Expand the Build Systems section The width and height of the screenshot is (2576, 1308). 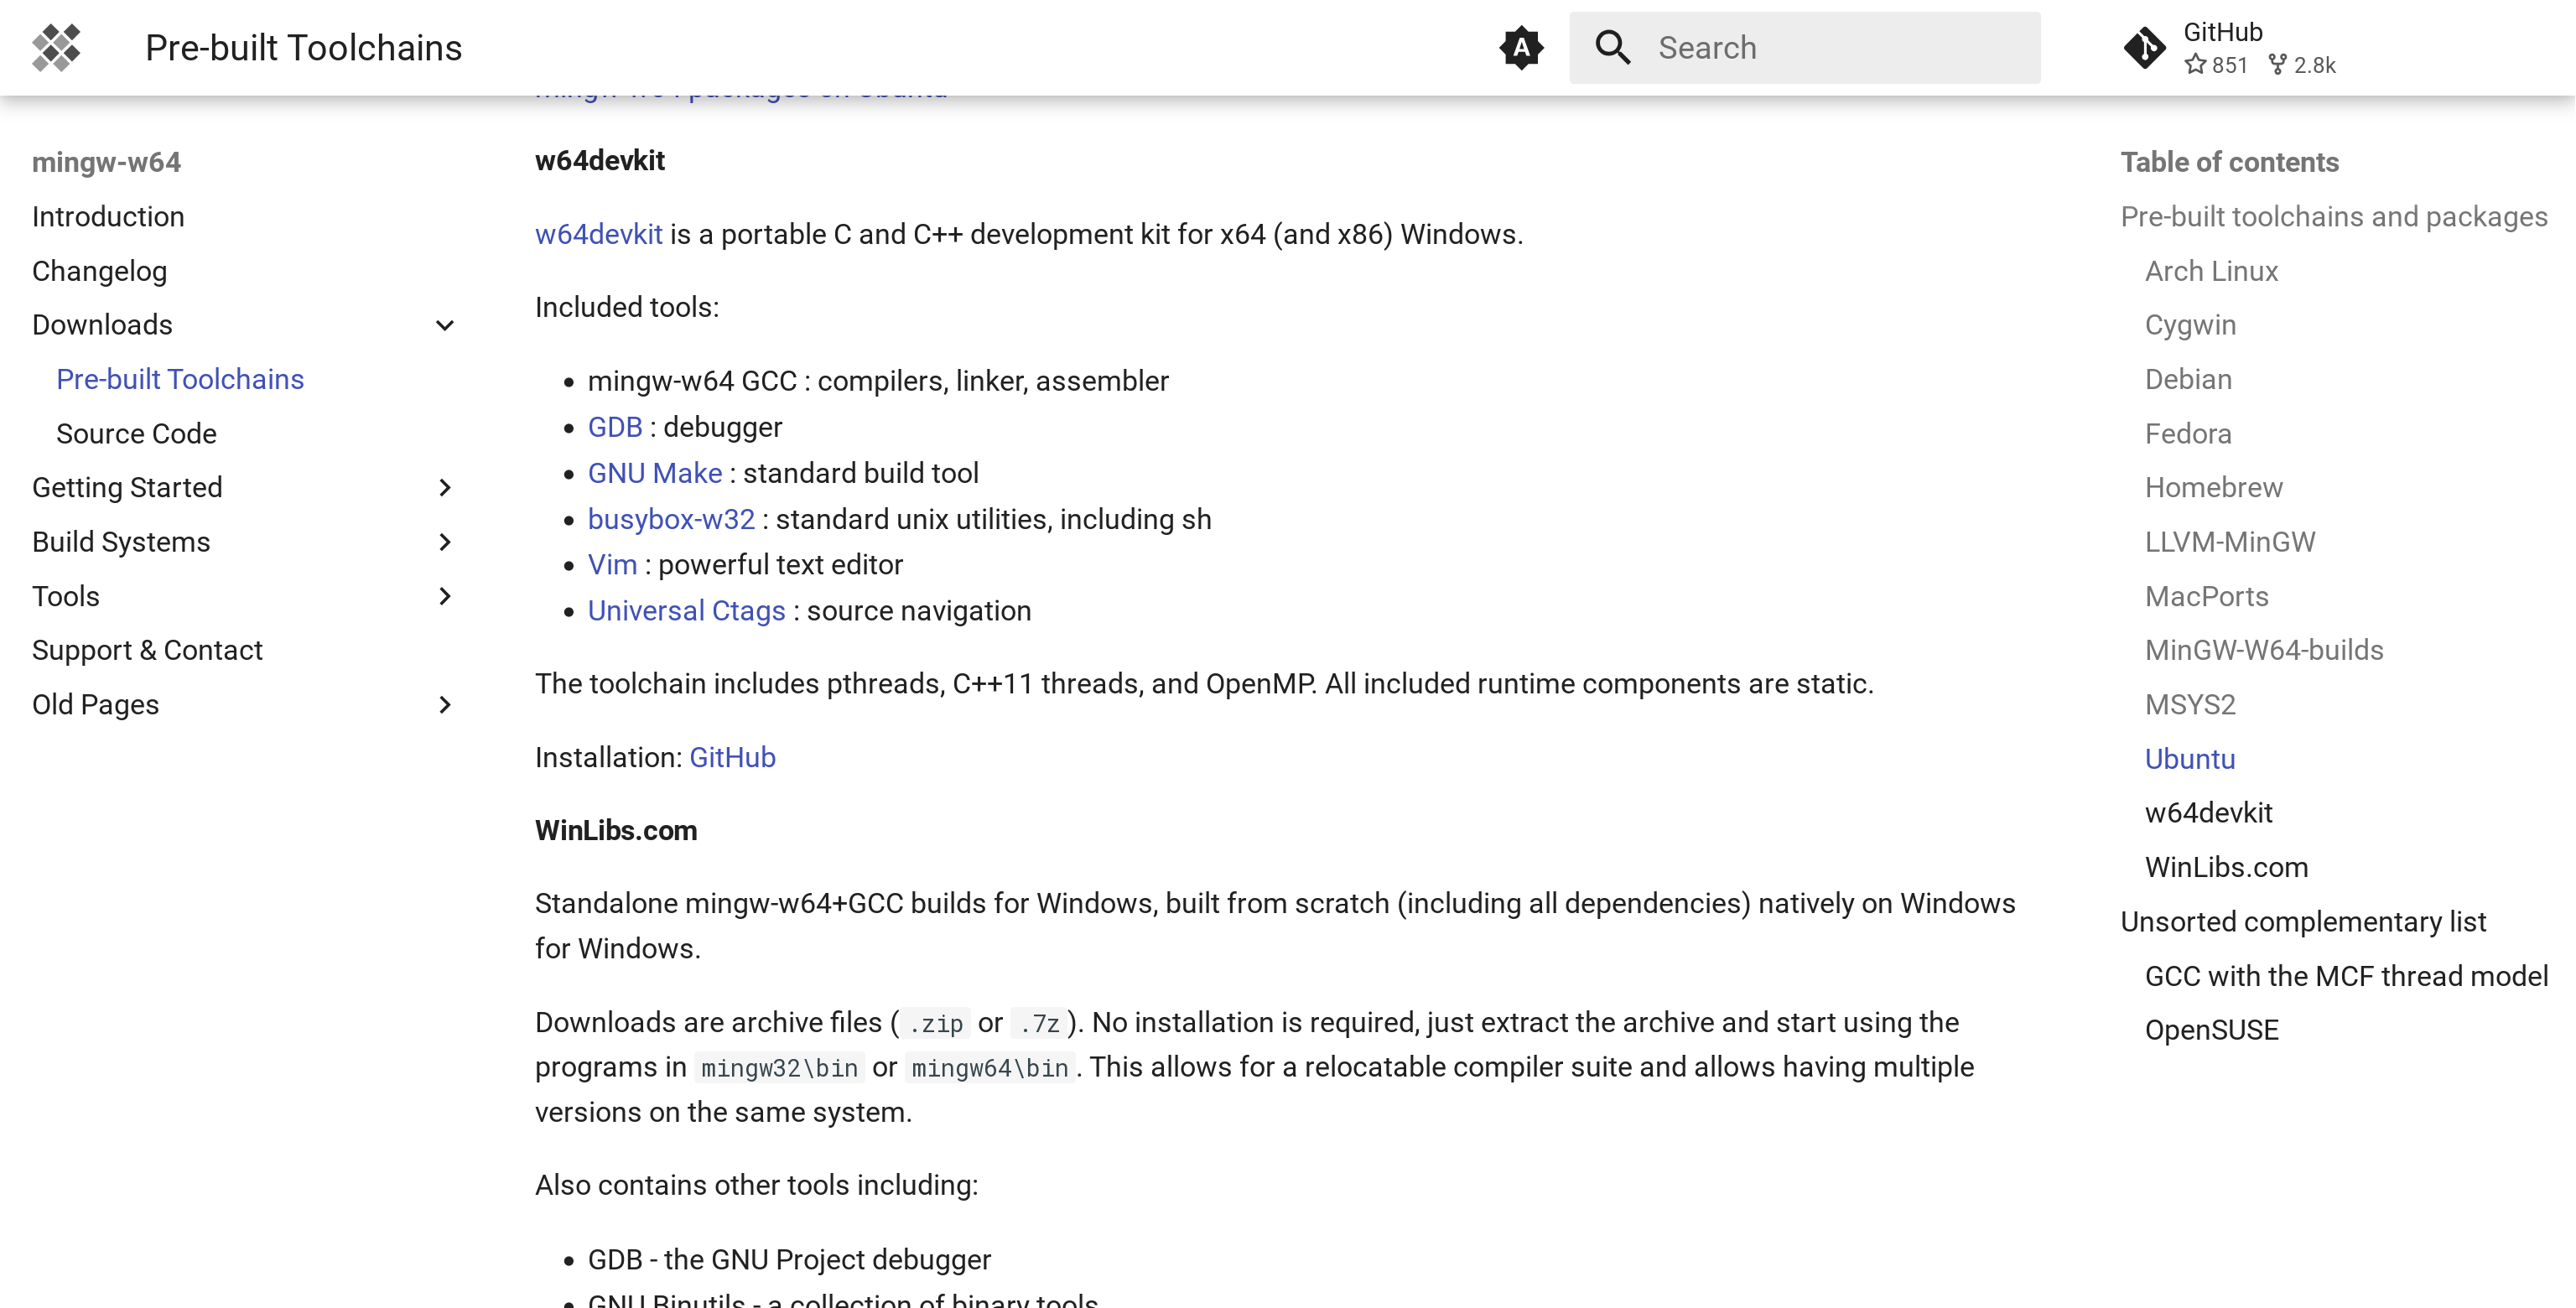(445, 542)
